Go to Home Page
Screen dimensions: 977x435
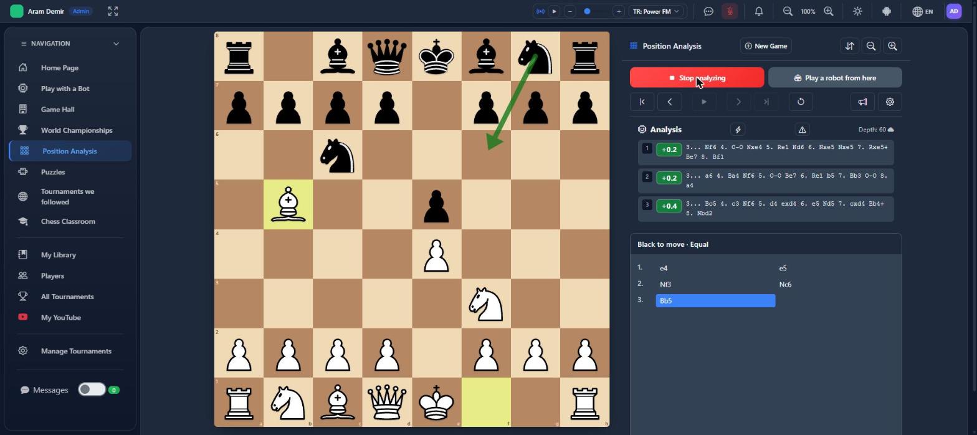[70, 67]
